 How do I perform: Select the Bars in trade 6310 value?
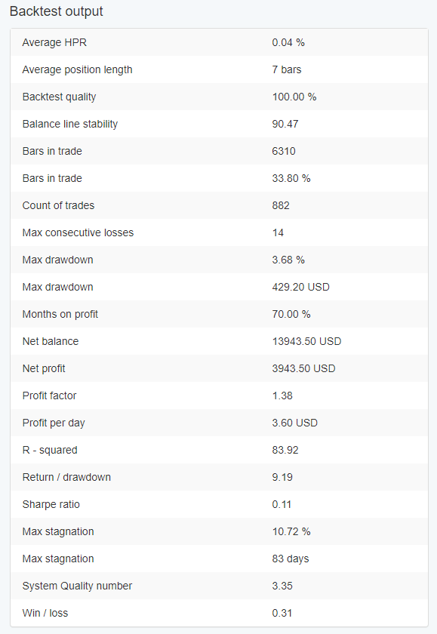point(283,151)
